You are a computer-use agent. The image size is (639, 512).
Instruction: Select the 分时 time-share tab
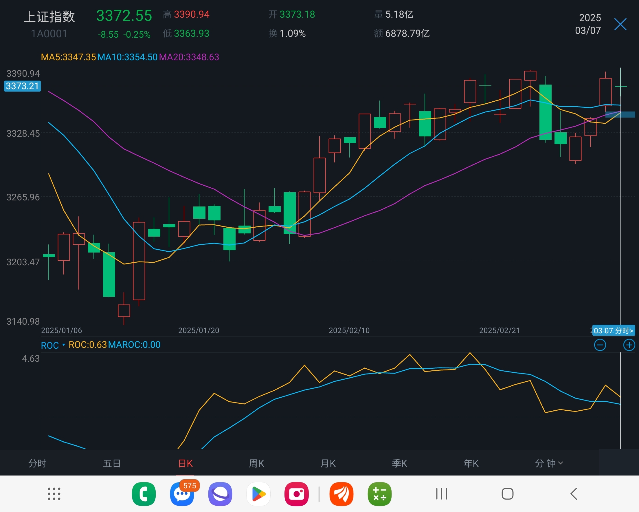tap(37, 463)
